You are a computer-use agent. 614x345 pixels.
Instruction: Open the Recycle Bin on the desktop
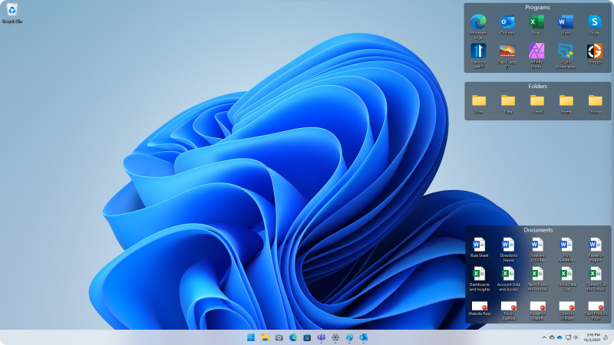click(12, 10)
